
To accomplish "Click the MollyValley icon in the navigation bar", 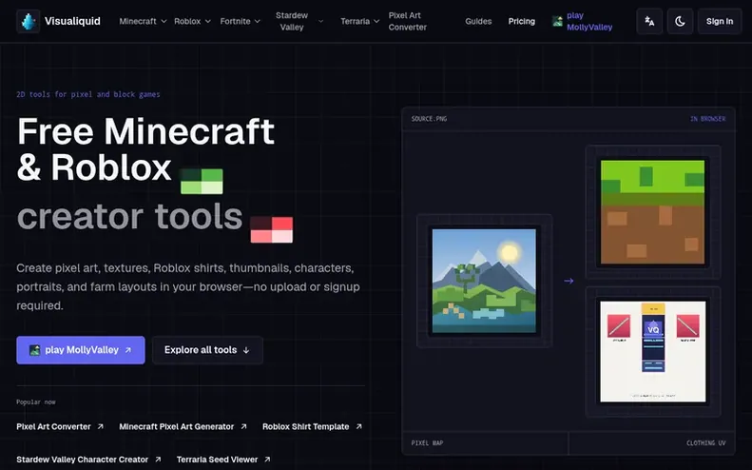I will pyautogui.click(x=557, y=21).
